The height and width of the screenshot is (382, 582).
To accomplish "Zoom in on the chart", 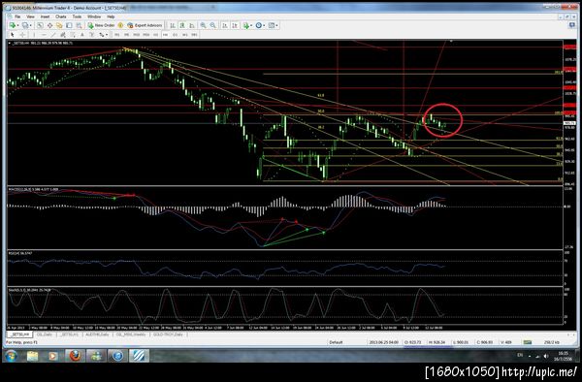I will [x=203, y=25].
